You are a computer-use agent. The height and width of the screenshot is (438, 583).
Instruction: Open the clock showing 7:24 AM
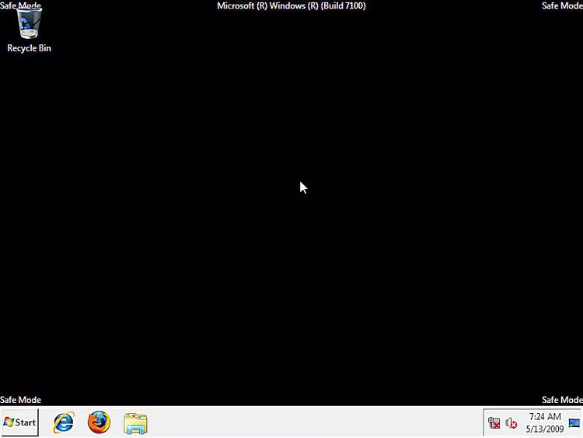(x=544, y=417)
